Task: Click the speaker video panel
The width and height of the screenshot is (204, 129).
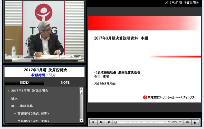Action: click(x=44, y=31)
